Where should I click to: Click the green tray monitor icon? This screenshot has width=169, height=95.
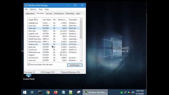(x=121, y=92)
